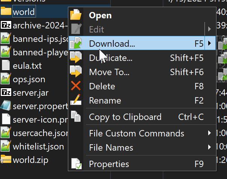This screenshot has height=179, width=227.
Task: Expand the Download submenu arrow
Action: pyautogui.click(x=209, y=44)
